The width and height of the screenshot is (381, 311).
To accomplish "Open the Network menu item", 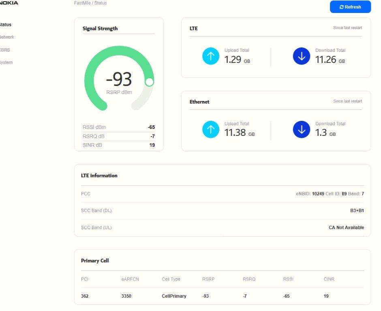I will pyautogui.click(x=7, y=37).
